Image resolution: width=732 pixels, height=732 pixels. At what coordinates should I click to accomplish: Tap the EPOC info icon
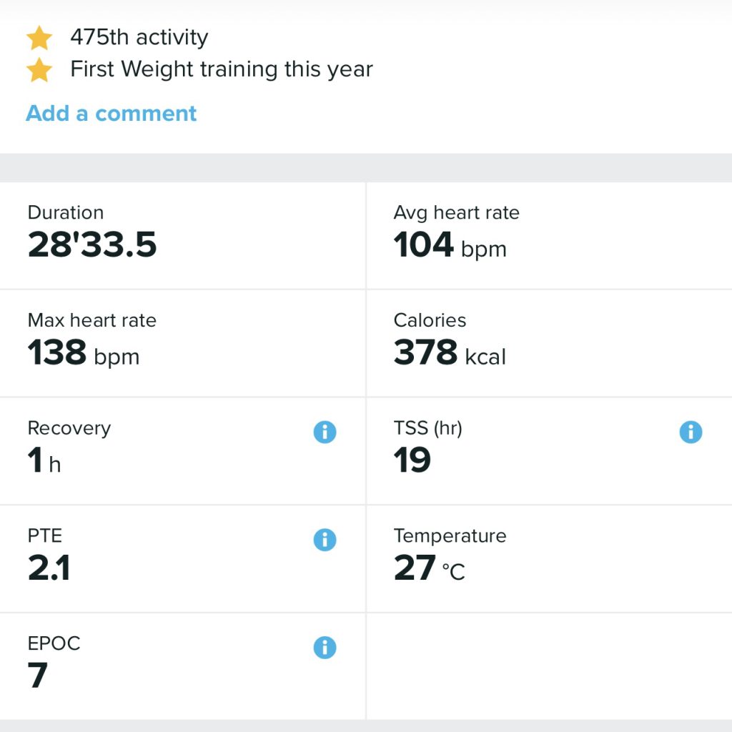point(325,648)
